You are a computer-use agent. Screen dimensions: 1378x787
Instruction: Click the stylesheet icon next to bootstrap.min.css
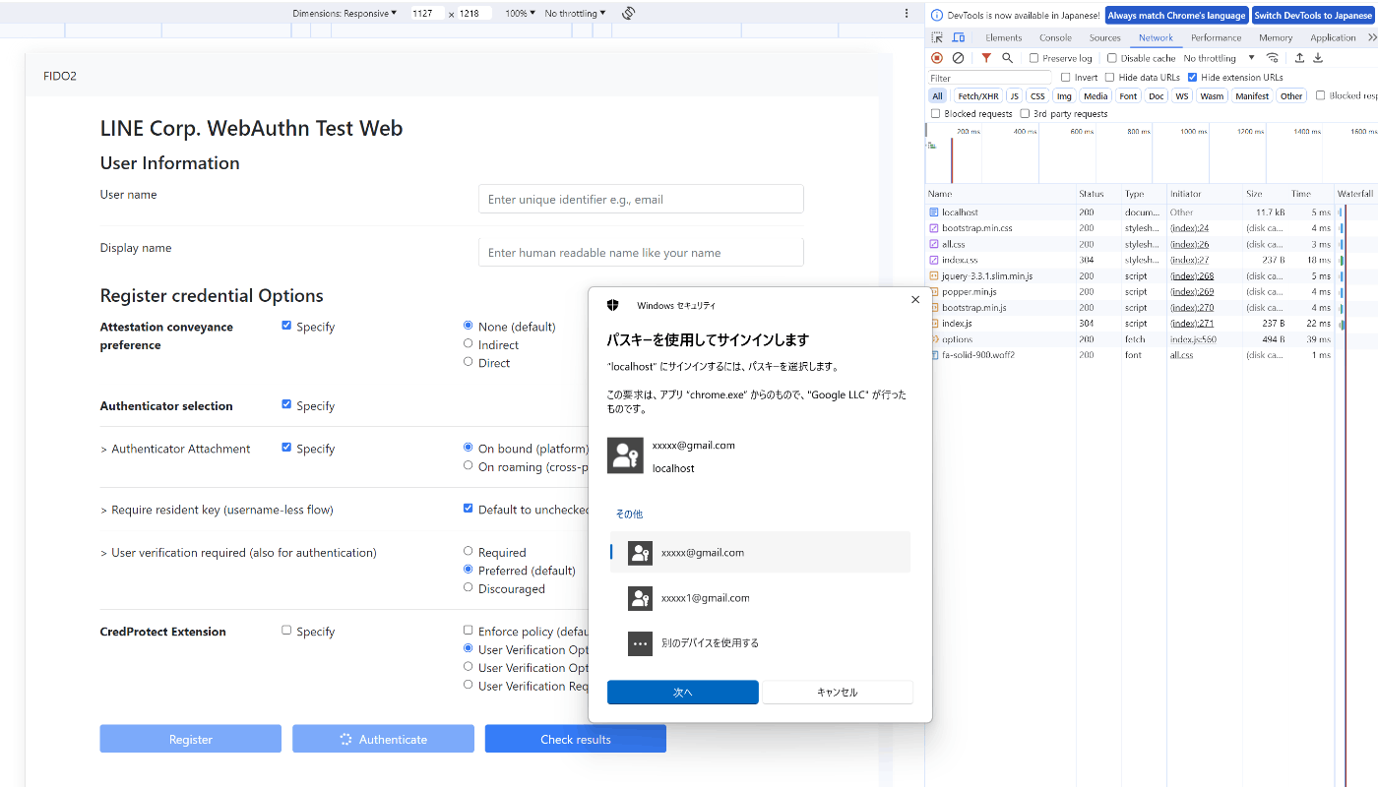coord(934,228)
